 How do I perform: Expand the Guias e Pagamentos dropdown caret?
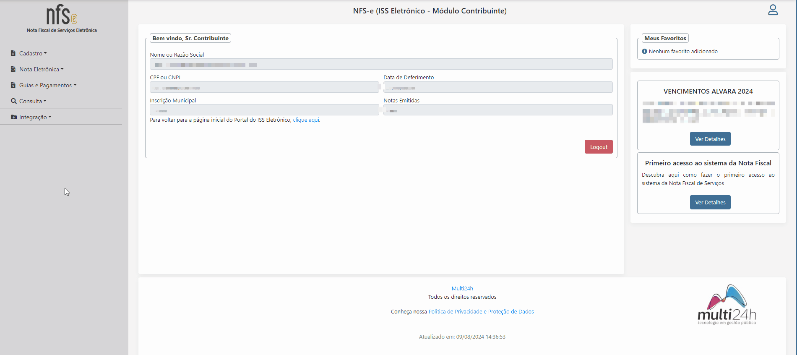[x=75, y=85]
